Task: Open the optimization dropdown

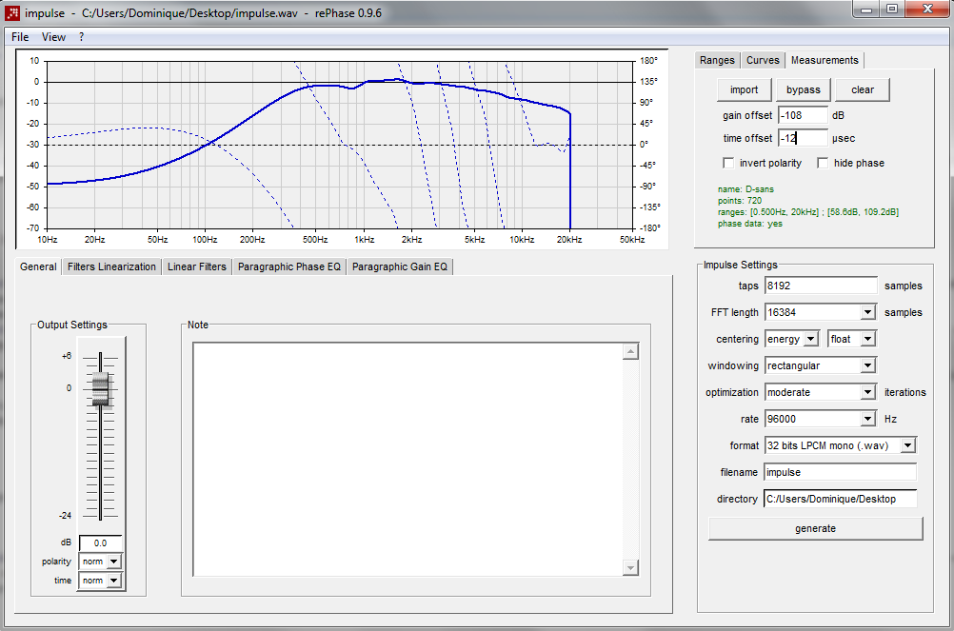Action: tap(868, 392)
